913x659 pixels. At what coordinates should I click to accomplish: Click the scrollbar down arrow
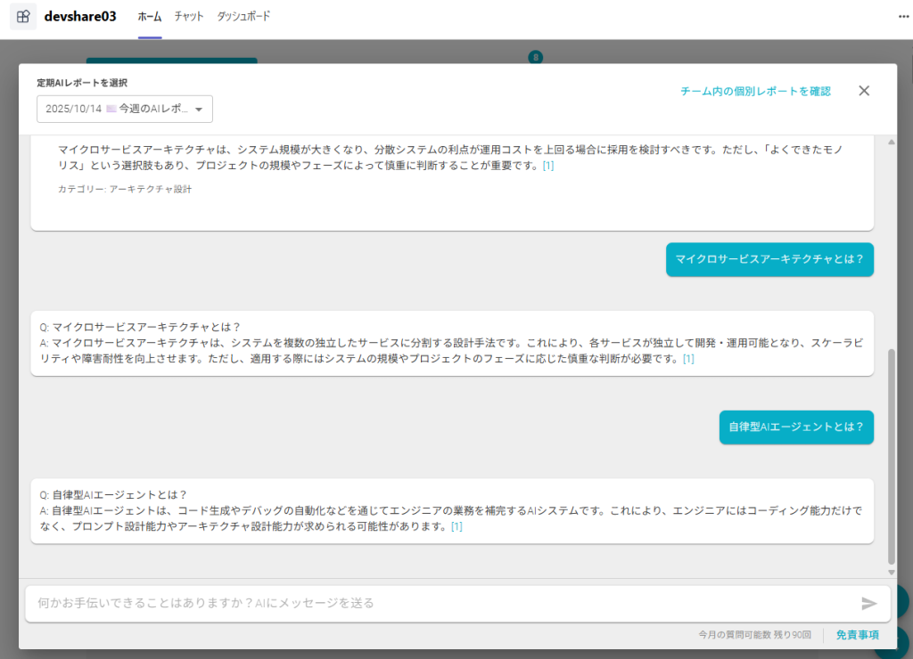pos(892,571)
